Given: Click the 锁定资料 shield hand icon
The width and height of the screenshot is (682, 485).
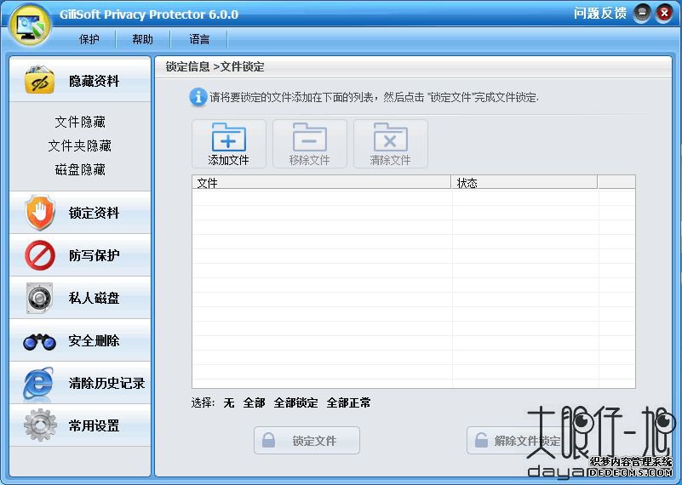Looking at the screenshot, I should pyautogui.click(x=40, y=213).
